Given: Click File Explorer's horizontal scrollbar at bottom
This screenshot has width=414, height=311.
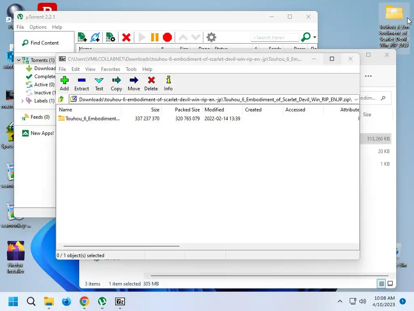Looking at the screenshot, I should pyautogui.click(x=269, y=275).
